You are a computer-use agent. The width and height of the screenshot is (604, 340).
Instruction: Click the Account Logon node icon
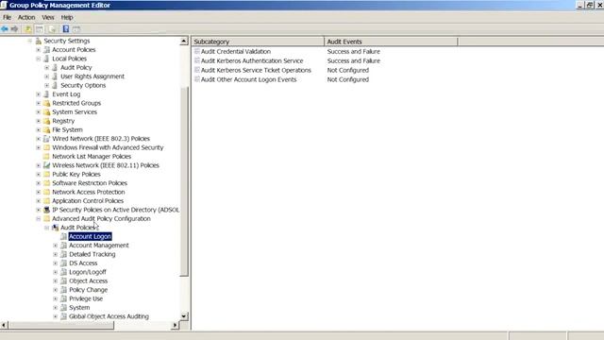tap(63, 237)
